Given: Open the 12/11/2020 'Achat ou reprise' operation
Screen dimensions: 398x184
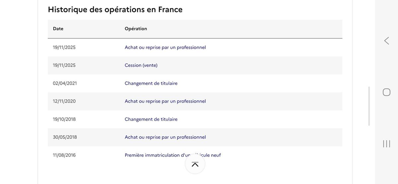Looking at the screenshot, I should point(165,101).
